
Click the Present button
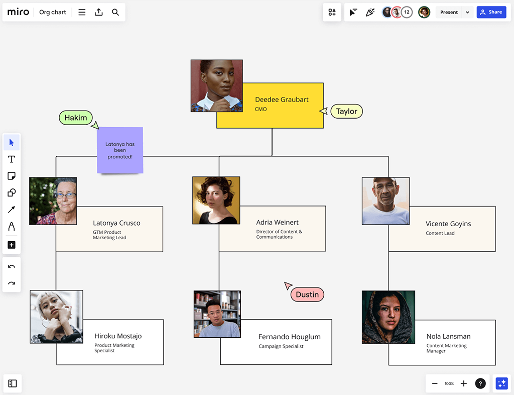[449, 12]
